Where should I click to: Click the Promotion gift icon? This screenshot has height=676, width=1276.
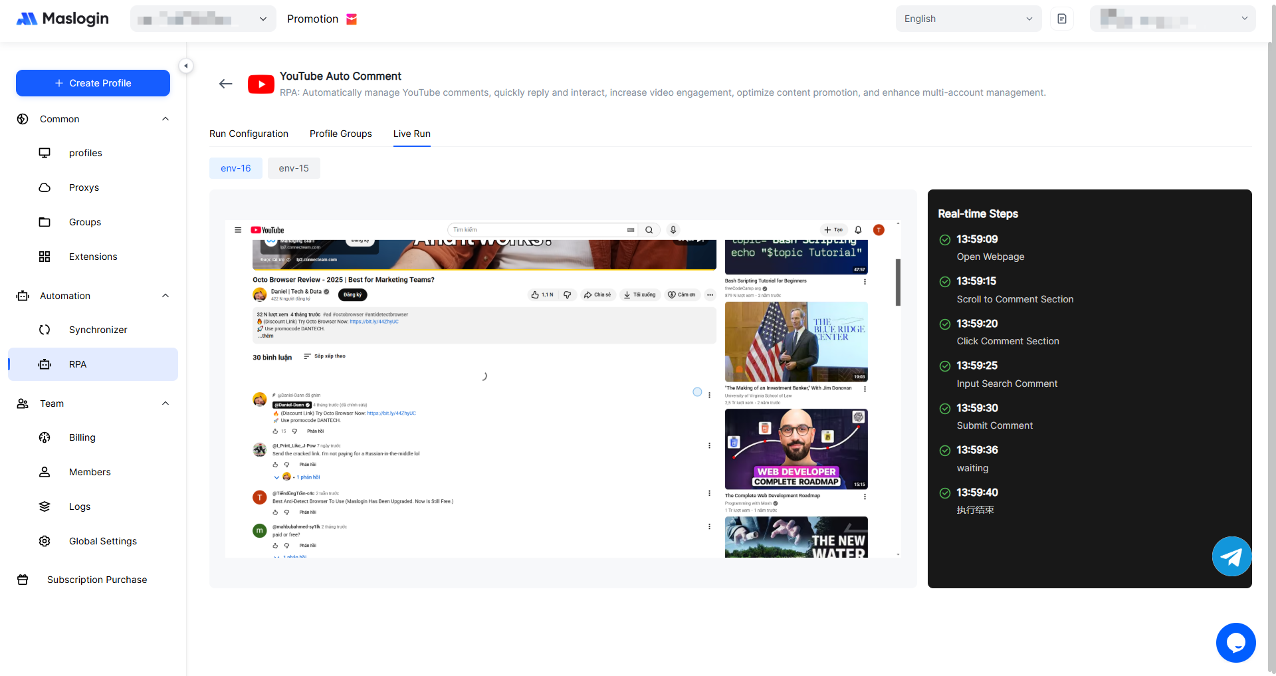point(352,19)
